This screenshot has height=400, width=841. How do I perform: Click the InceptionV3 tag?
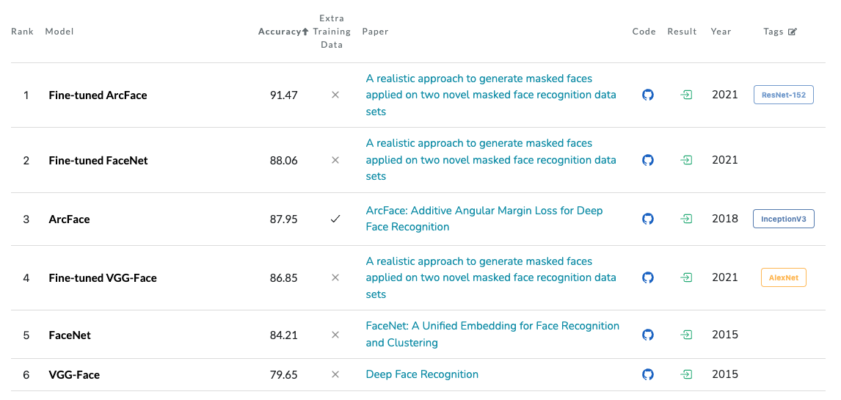[783, 219]
